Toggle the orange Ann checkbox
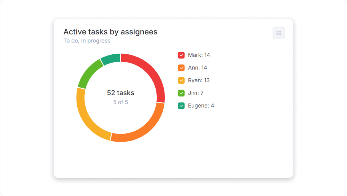Viewport: 347px width, 196px height. [181, 68]
